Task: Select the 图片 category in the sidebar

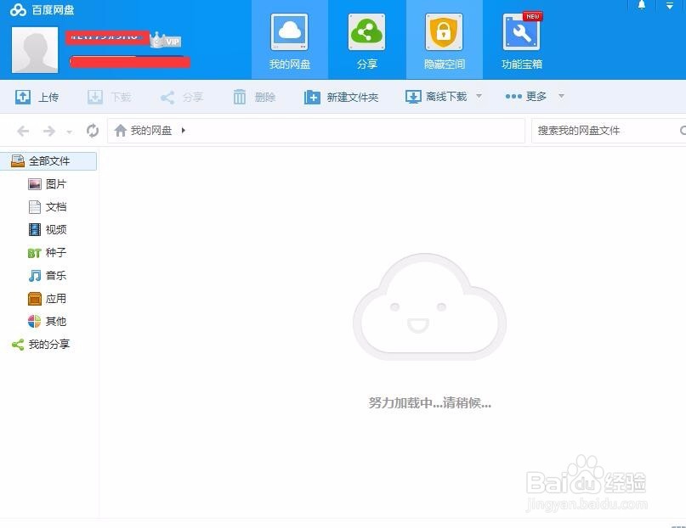Action: pos(55,183)
